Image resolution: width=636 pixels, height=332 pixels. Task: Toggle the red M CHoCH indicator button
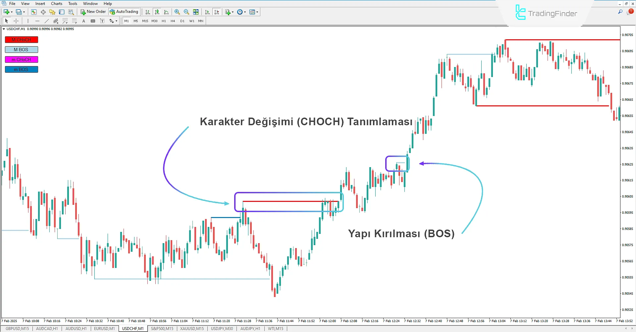(x=22, y=40)
